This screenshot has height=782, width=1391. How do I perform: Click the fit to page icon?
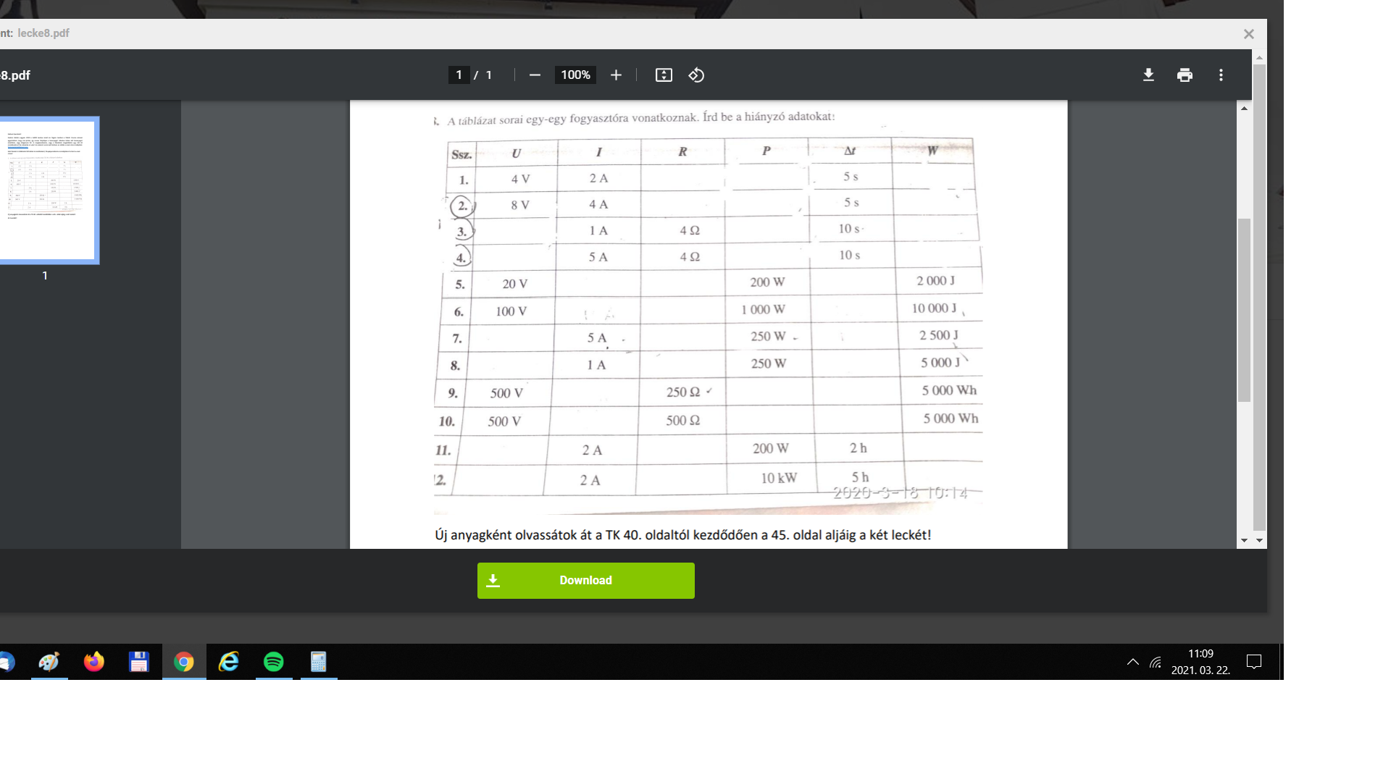click(664, 75)
